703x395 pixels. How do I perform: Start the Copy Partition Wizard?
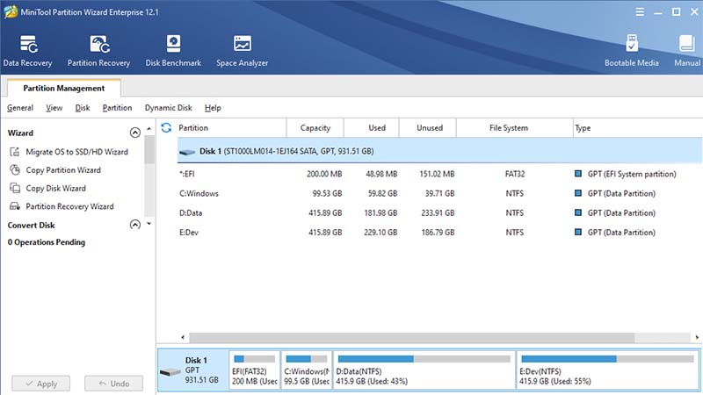tap(63, 170)
